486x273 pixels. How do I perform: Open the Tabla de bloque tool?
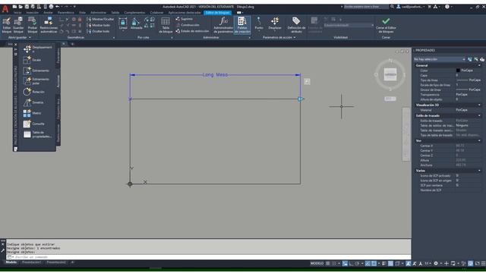pyautogui.click(x=166, y=25)
